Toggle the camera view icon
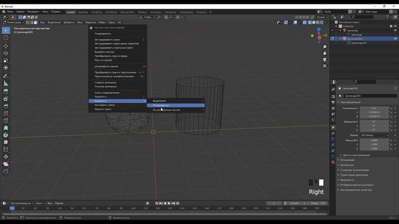The height and width of the screenshot is (224, 399). pyautogui.click(x=324, y=60)
